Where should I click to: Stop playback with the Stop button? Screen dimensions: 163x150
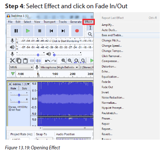pyautogui.click(x=39, y=31)
